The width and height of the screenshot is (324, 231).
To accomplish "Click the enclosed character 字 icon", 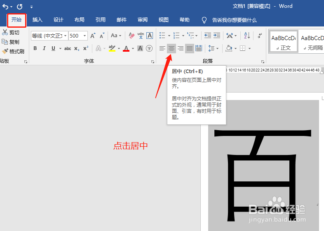I will pos(149,48).
